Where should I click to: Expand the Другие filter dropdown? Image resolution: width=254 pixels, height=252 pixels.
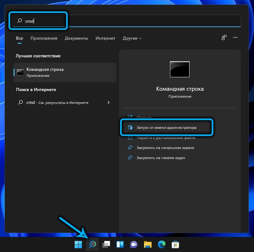point(132,38)
